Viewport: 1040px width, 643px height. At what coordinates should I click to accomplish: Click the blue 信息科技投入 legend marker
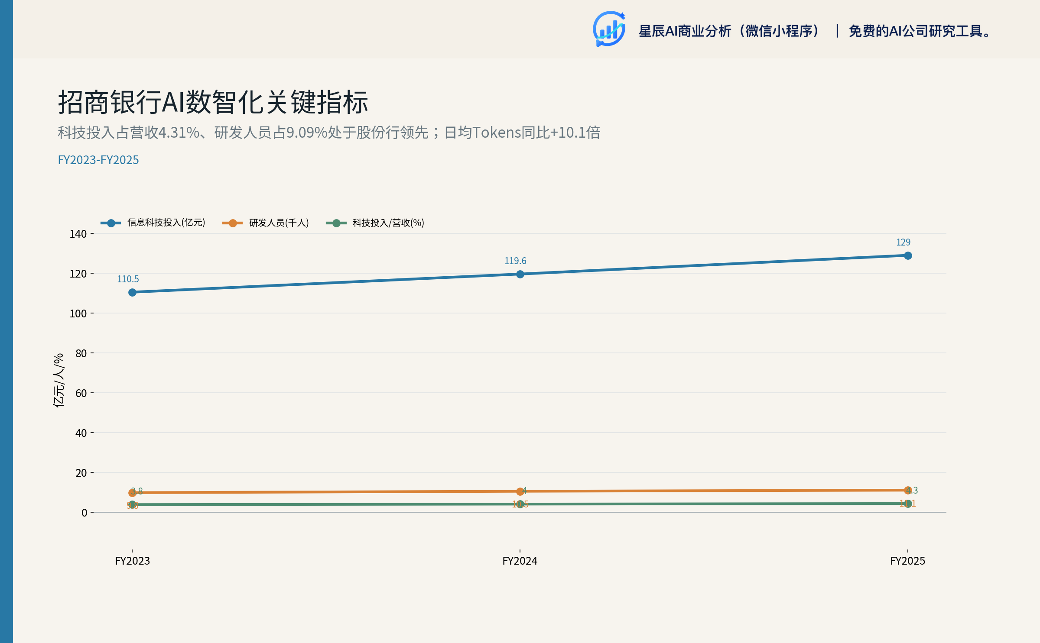click(111, 223)
